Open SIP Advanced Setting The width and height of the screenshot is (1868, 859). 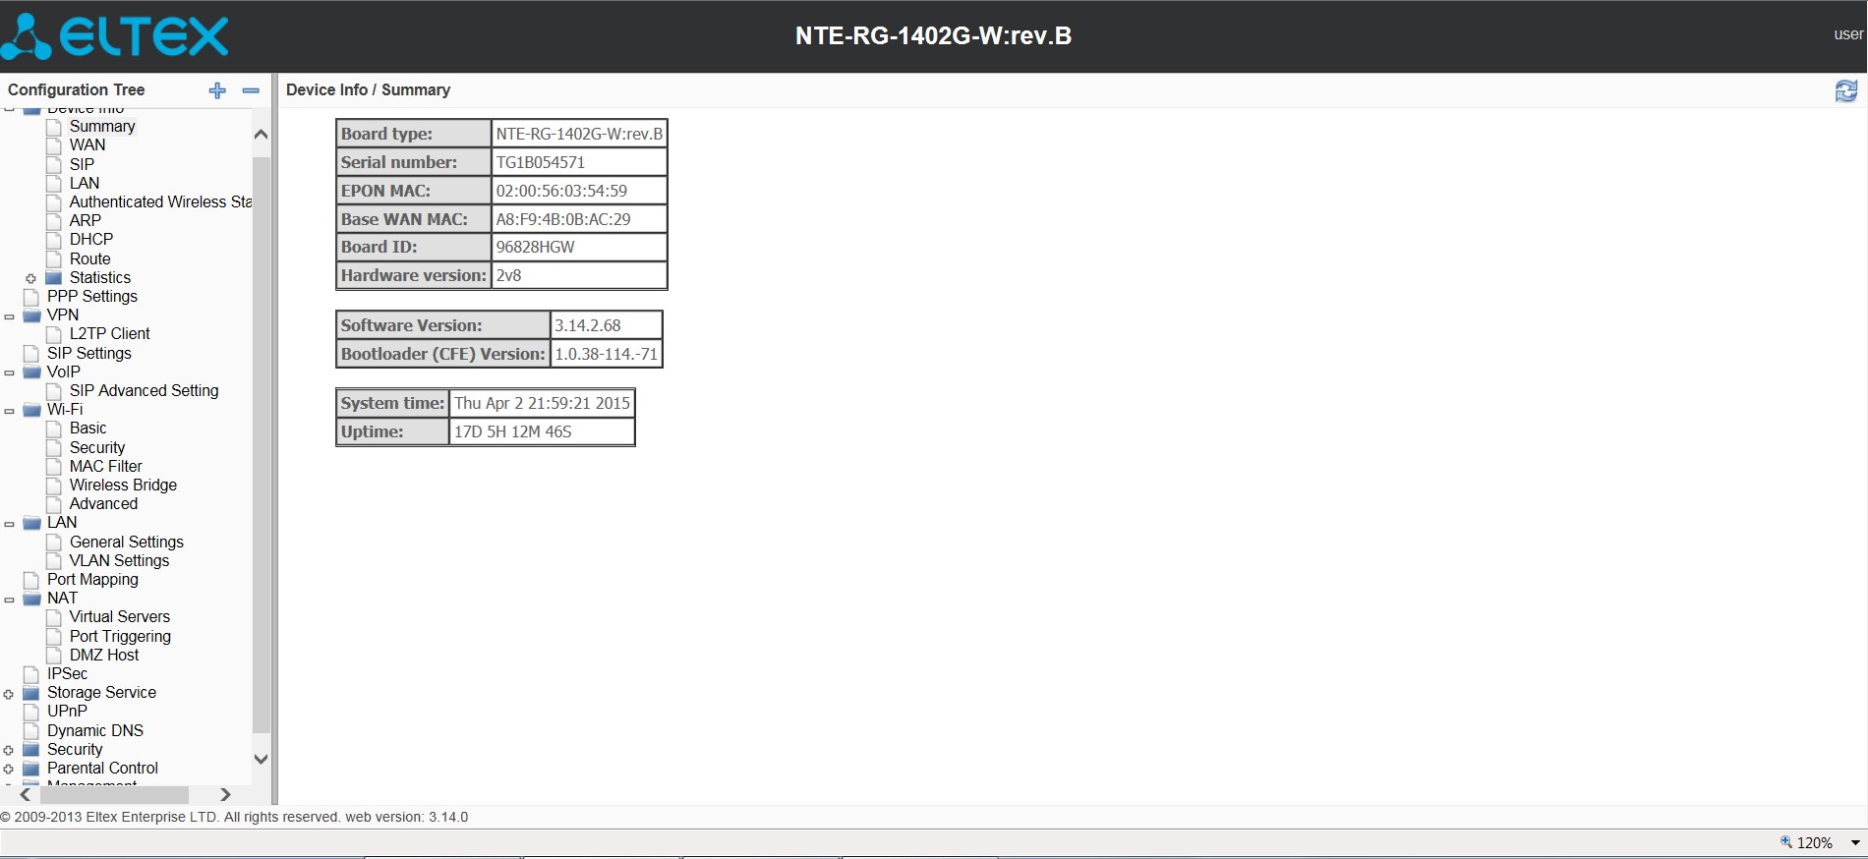144,390
